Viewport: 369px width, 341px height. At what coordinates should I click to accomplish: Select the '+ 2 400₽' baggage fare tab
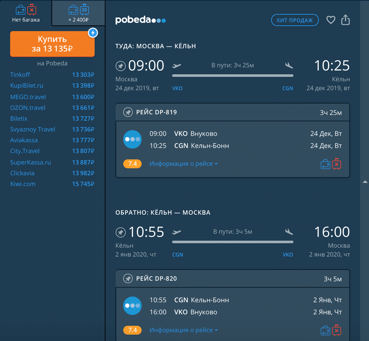(x=78, y=13)
